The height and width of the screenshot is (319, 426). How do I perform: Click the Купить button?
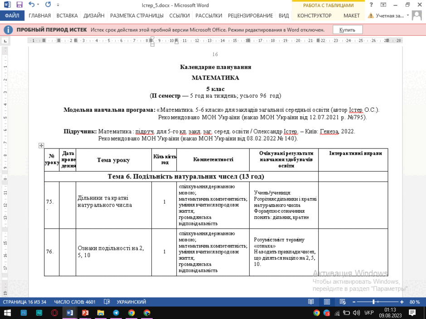pos(348,30)
